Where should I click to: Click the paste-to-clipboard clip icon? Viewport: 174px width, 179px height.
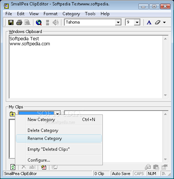coord(148,167)
